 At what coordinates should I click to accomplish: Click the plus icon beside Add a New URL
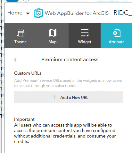click(x=54, y=97)
